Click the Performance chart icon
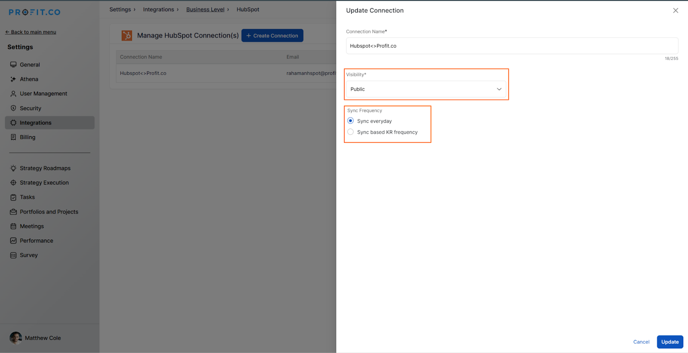 pos(13,241)
